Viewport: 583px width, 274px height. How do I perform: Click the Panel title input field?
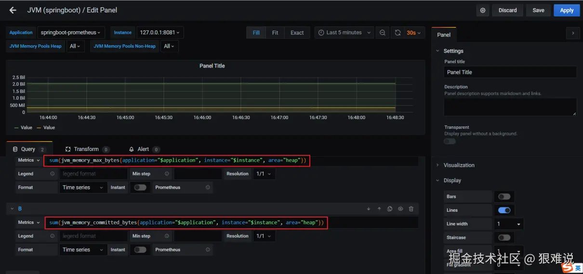point(510,72)
